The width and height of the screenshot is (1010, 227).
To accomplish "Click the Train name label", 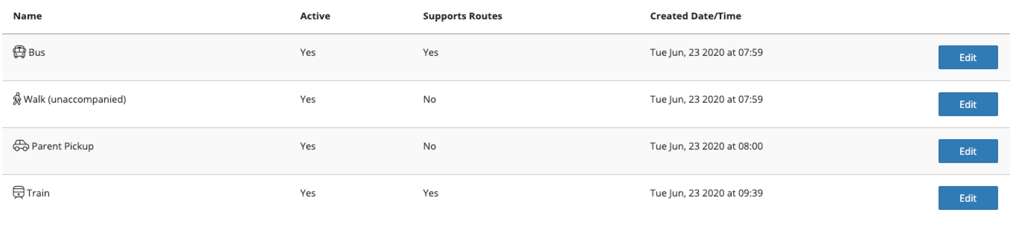I will coord(38,193).
